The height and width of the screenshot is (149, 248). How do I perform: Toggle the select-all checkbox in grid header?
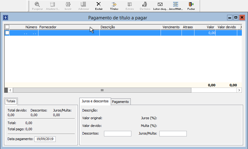tap(7, 27)
